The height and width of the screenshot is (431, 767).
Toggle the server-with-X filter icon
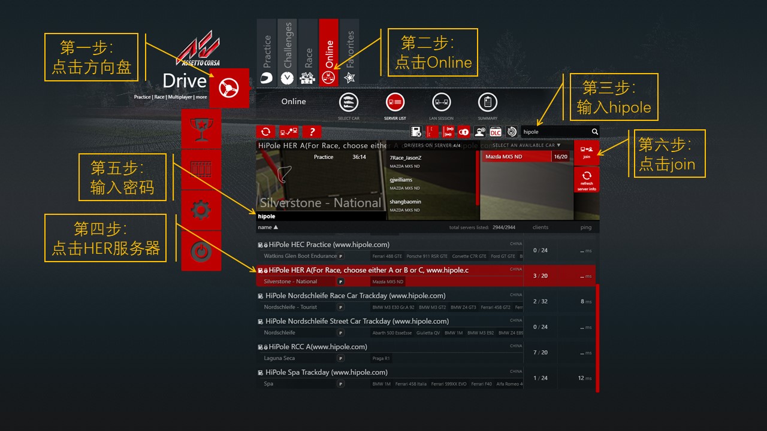pos(416,132)
